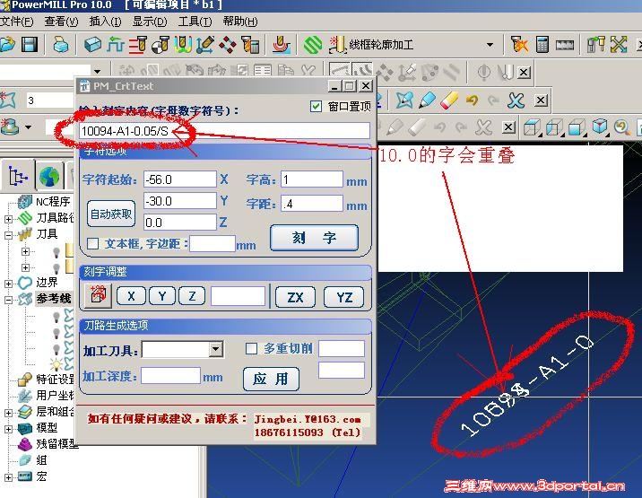642x498 pixels.
Task: Click the 加工深度 depth input field
Action: click(x=170, y=376)
